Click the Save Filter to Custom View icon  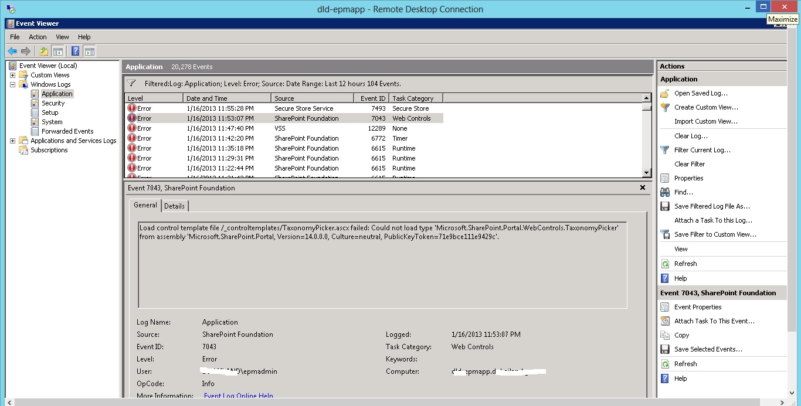pyautogui.click(x=664, y=234)
